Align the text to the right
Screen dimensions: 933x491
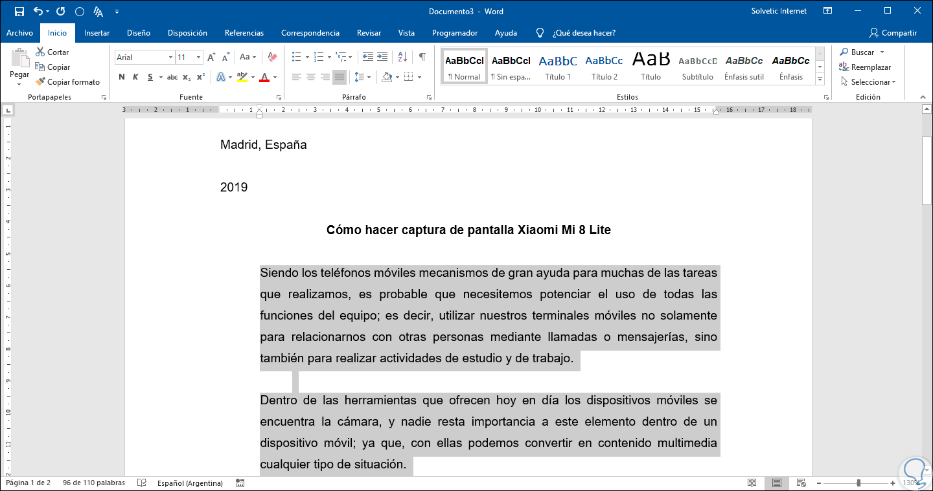tap(325, 78)
